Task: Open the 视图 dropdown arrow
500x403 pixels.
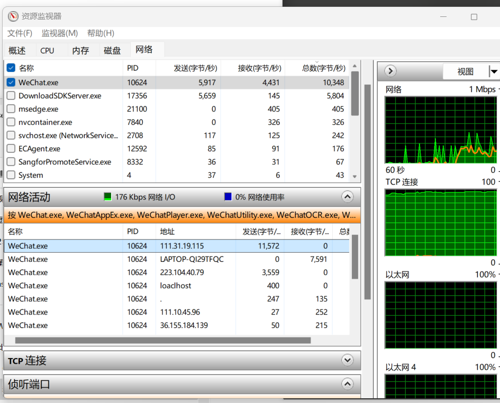Action: [494, 71]
